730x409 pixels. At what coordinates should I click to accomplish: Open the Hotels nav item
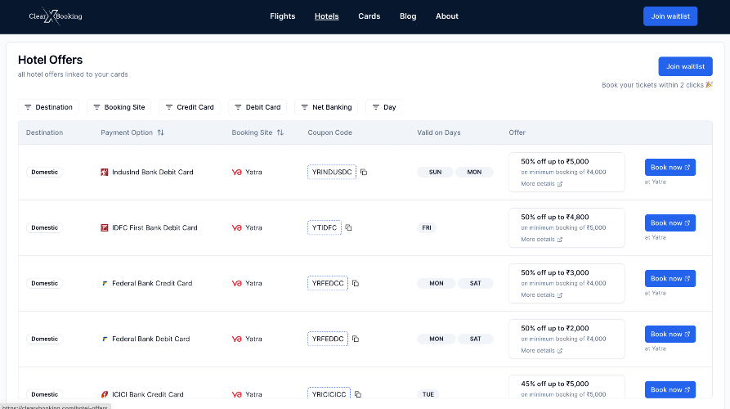327,16
